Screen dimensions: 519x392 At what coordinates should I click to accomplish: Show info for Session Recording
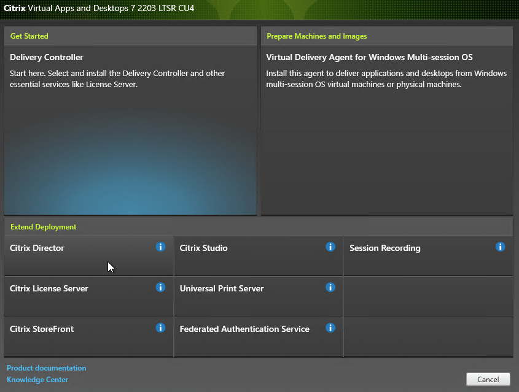[500, 247]
